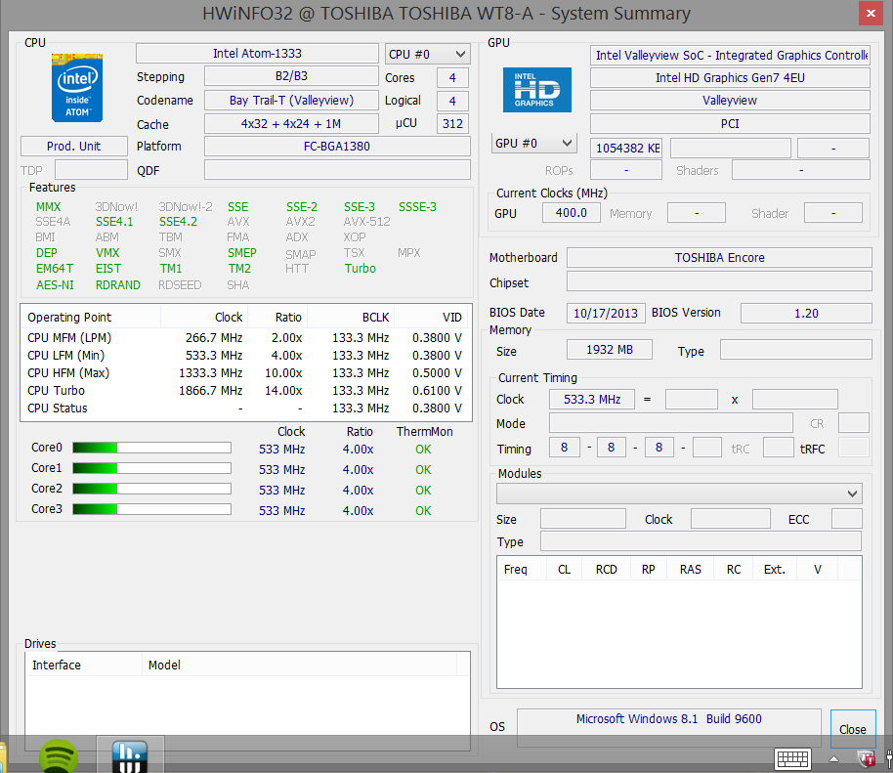Image resolution: width=893 pixels, height=773 pixels.
Task: Click the Core0 usage bar
Action: click(x=152, y=448)
